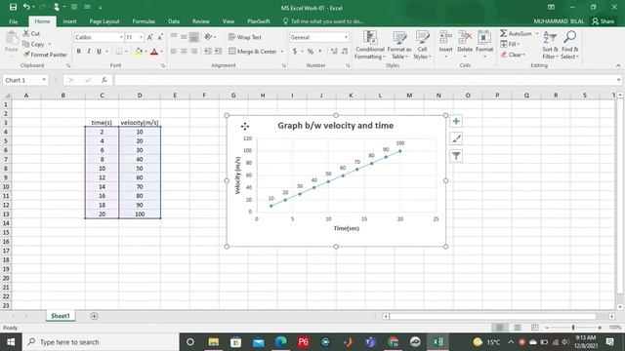Open Find & Select menu

point(570,45)
